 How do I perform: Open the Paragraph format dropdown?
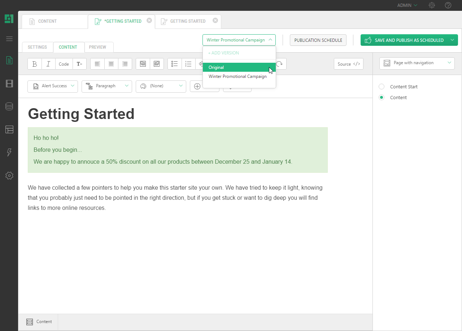(107, 86)
